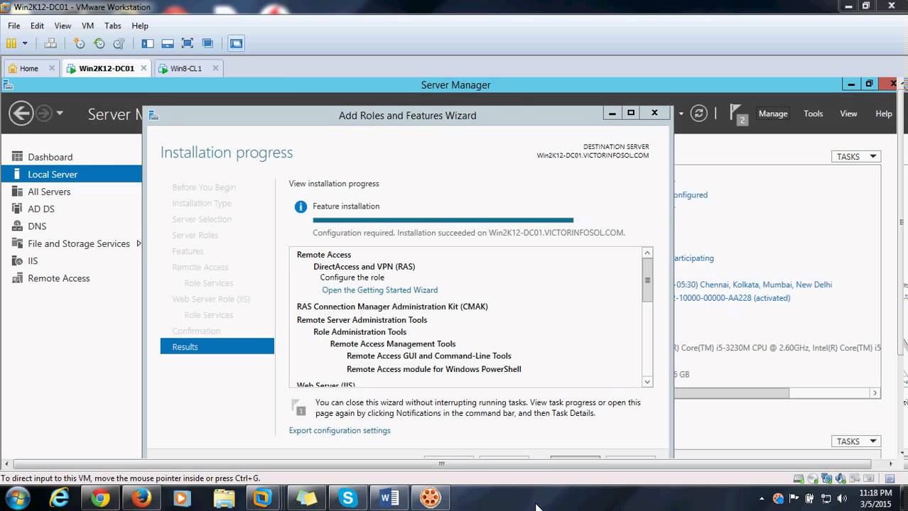Click Export configuration settings link
The image size is (908, 511).
pyautogui.click(x=340, y=430)
